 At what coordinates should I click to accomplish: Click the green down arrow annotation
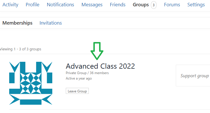(97, 51)
